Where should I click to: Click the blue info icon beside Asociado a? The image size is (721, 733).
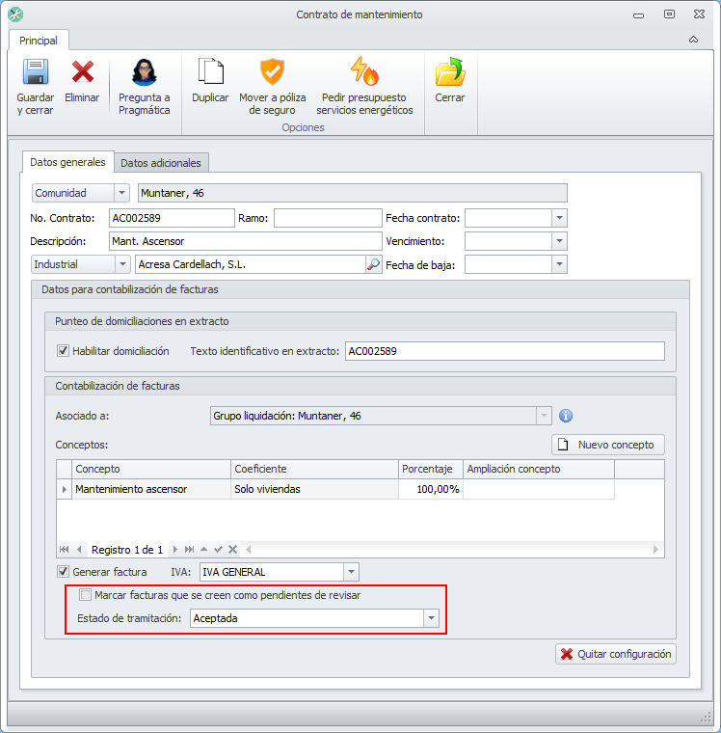click(x=566, y=416)
